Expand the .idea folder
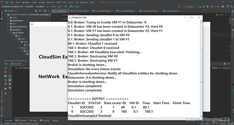 8,18
